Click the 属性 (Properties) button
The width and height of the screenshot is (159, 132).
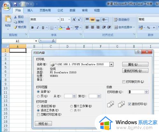(135, 65)
